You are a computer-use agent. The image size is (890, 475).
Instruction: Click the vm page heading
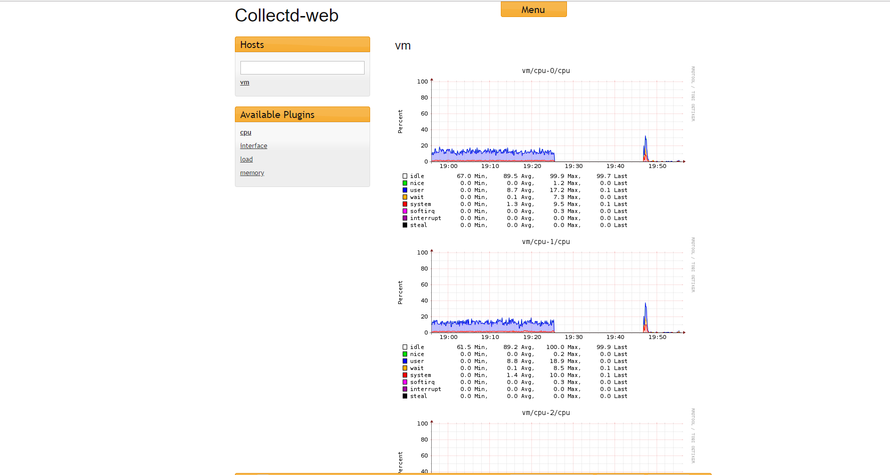click(403, 45)
